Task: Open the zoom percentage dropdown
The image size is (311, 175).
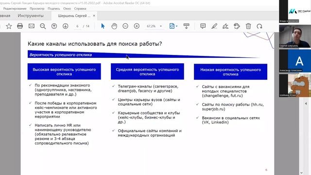Action: (x=161, y=26)
